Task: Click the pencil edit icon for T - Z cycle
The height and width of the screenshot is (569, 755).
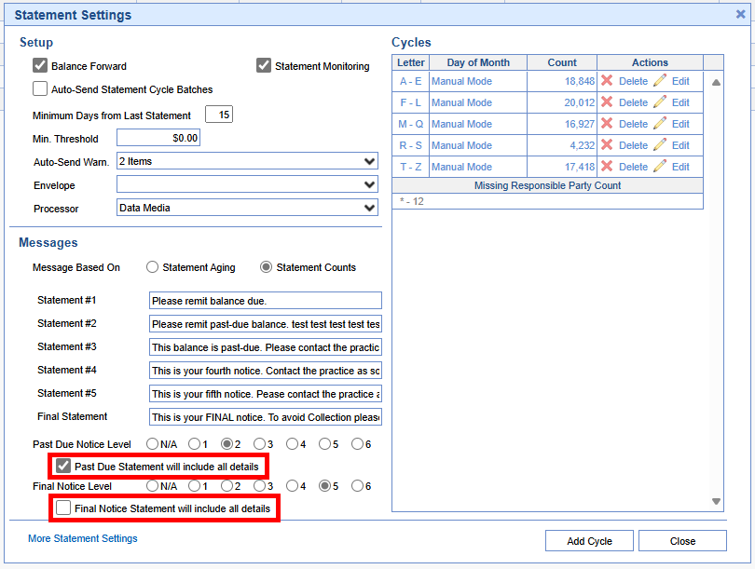Action: click(660, 166)
